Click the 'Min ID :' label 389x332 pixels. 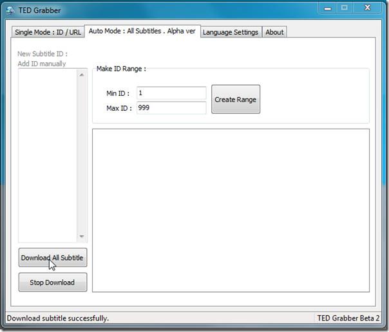(x=118, y=93)
